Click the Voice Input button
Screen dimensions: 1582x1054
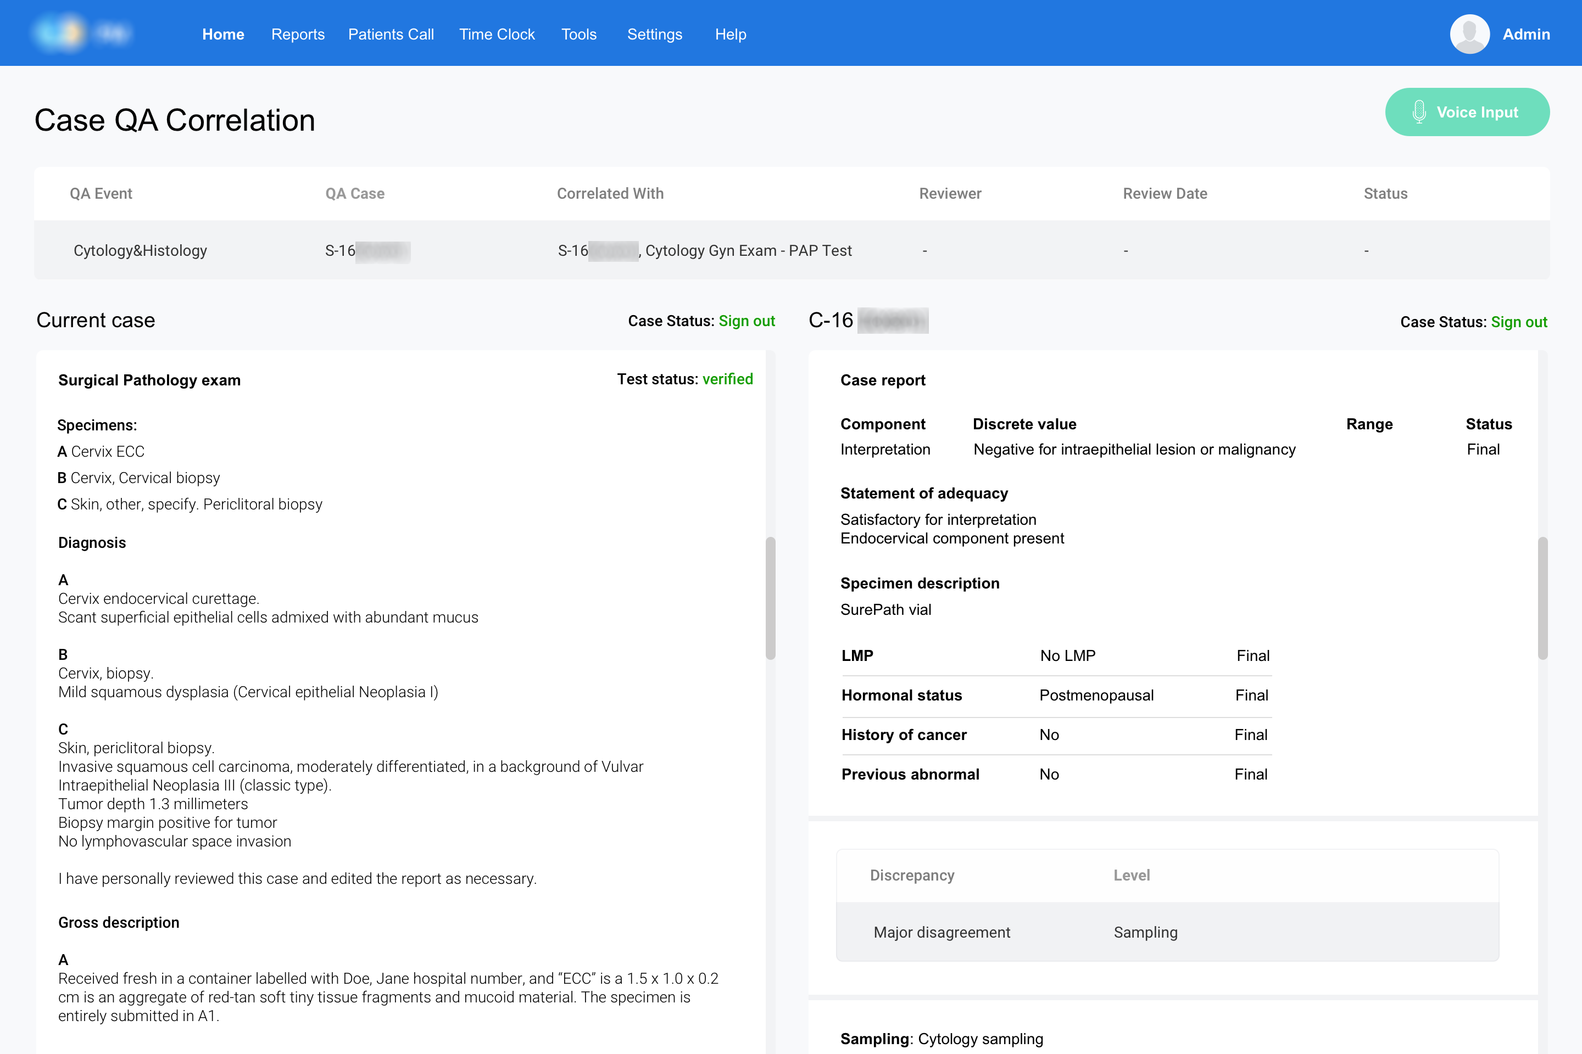click(x=1467, y=112)
